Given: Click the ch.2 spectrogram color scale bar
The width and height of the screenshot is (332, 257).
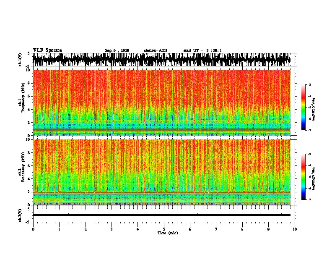Looking at the screenshot, I should [303, 177].
